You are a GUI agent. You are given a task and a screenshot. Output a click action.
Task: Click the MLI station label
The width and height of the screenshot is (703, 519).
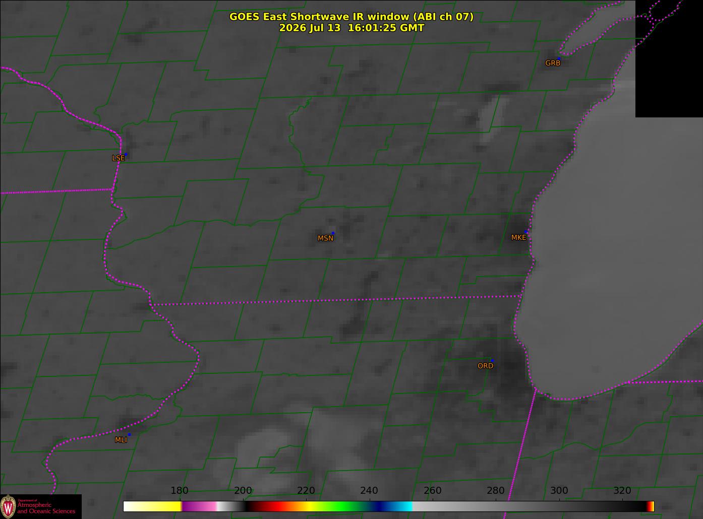[121, 440]
